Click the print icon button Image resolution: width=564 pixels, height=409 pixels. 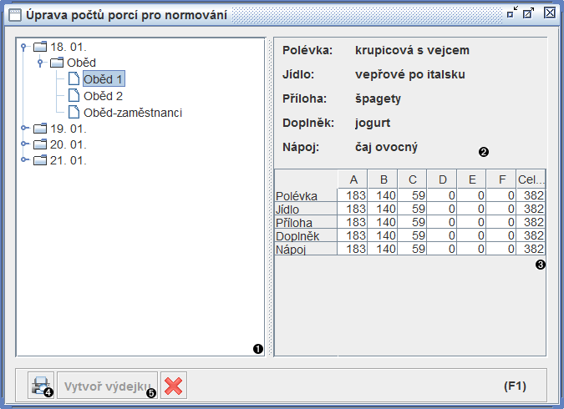[38, 385]
